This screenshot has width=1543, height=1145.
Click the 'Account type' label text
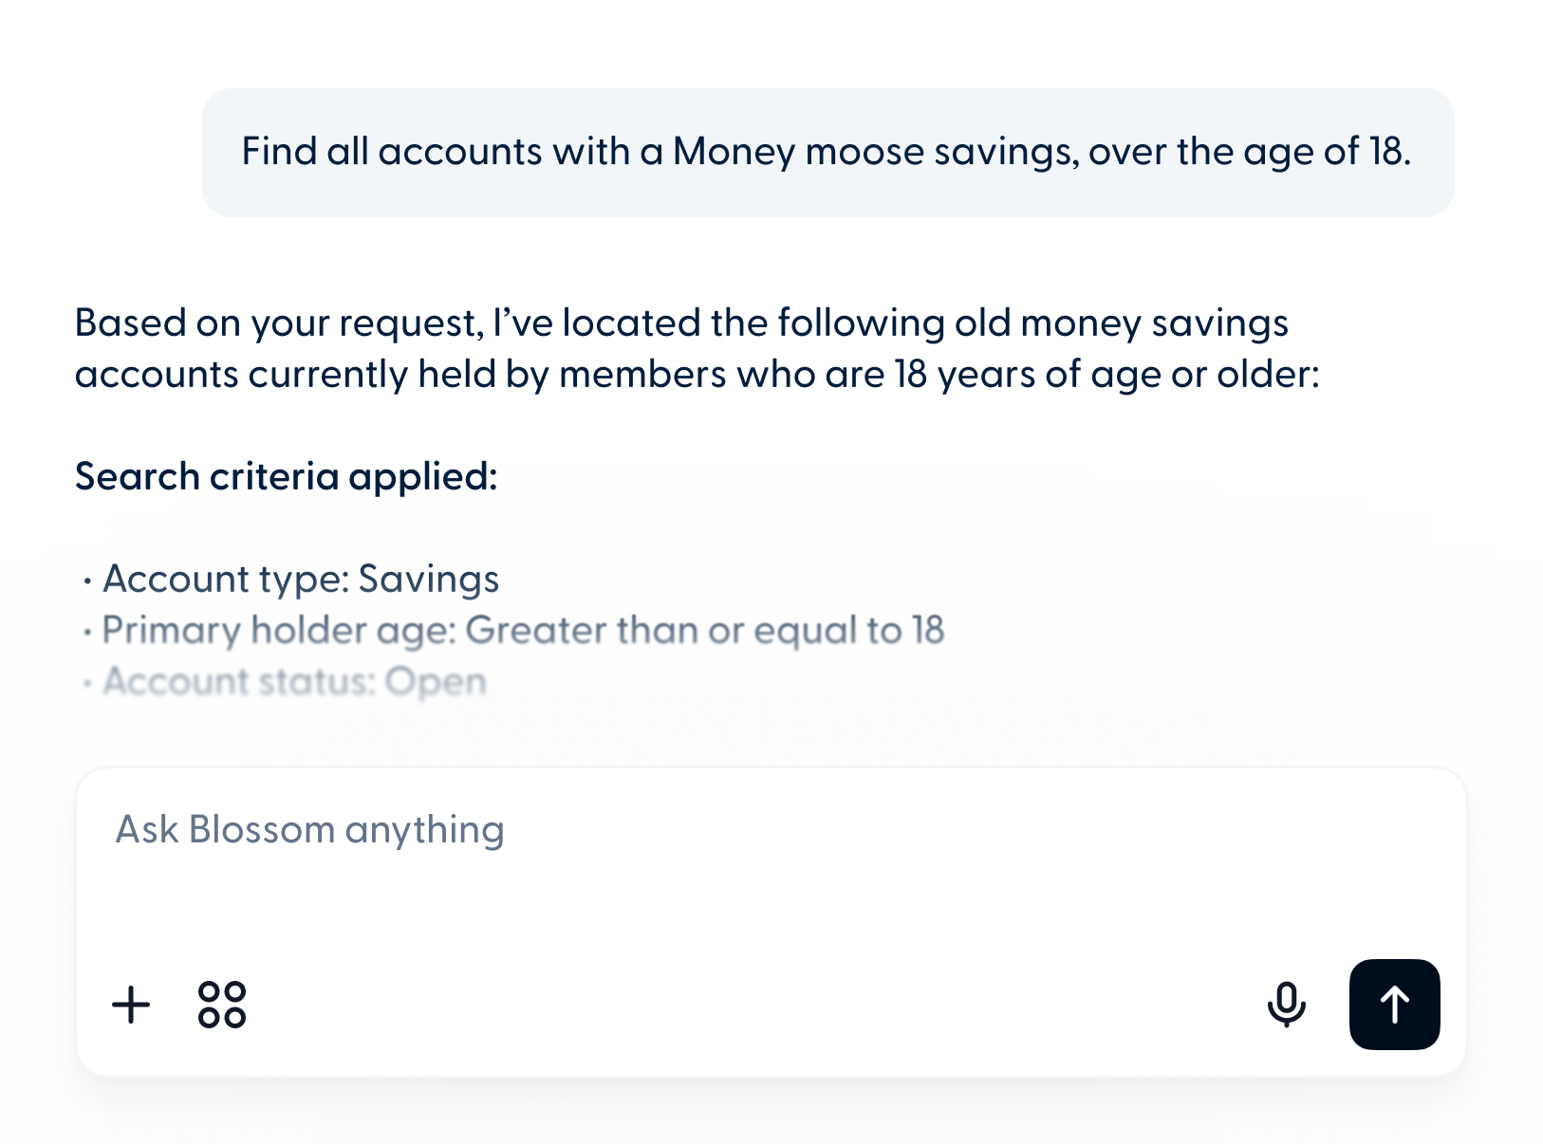tap(222, 580)
